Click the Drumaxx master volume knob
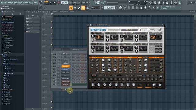This screenshot has height=110, width=196. pyautogui.click(x=160, y=30)
